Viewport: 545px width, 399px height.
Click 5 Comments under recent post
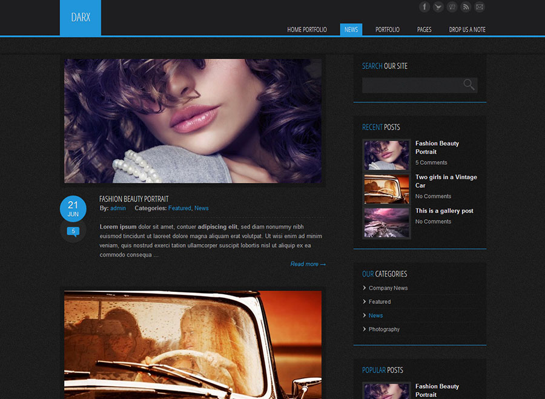(431, 163)
